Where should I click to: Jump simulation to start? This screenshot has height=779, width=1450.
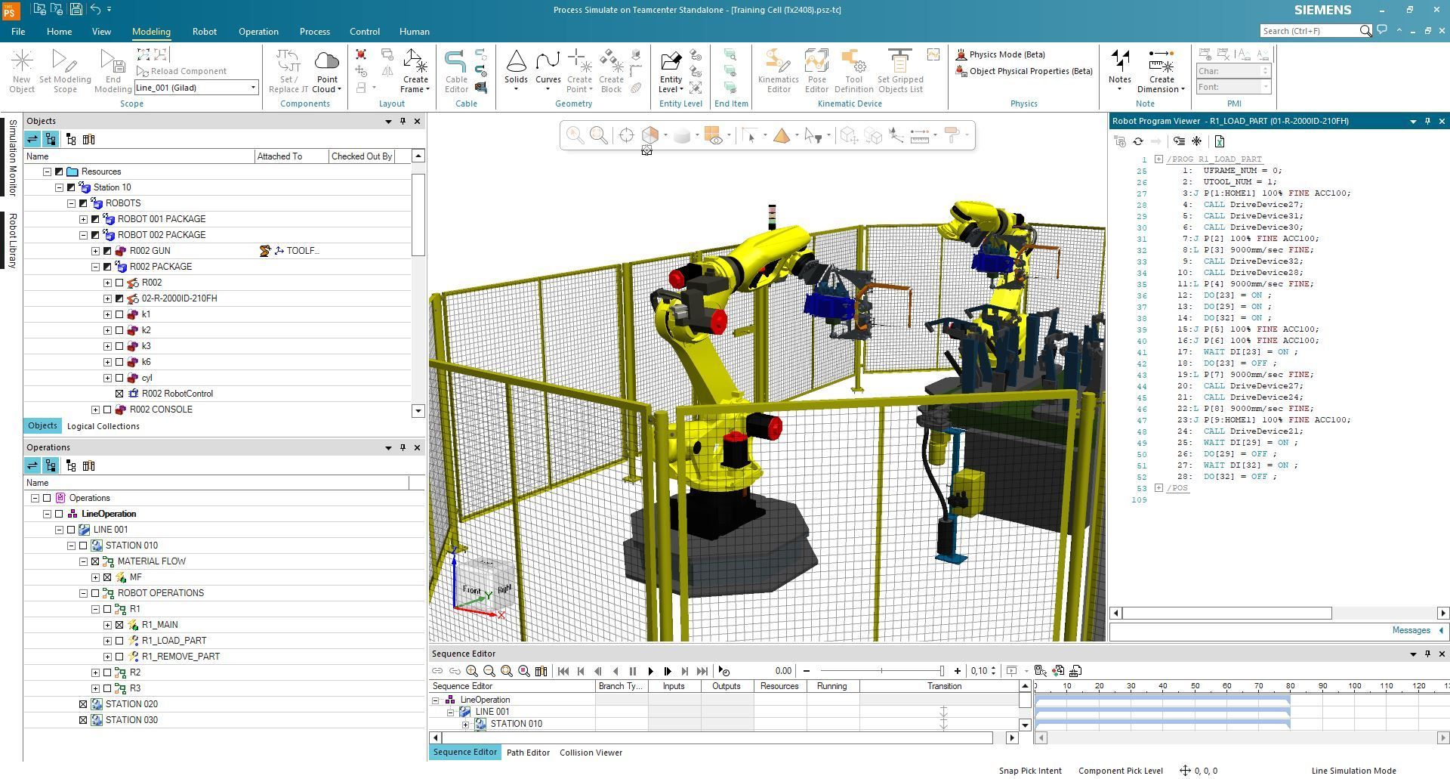[563, 671]
